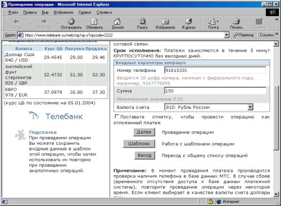281x206 pixels.
Task: Click the GBP purchase rate 51.30
Action: tap(76, 75)
